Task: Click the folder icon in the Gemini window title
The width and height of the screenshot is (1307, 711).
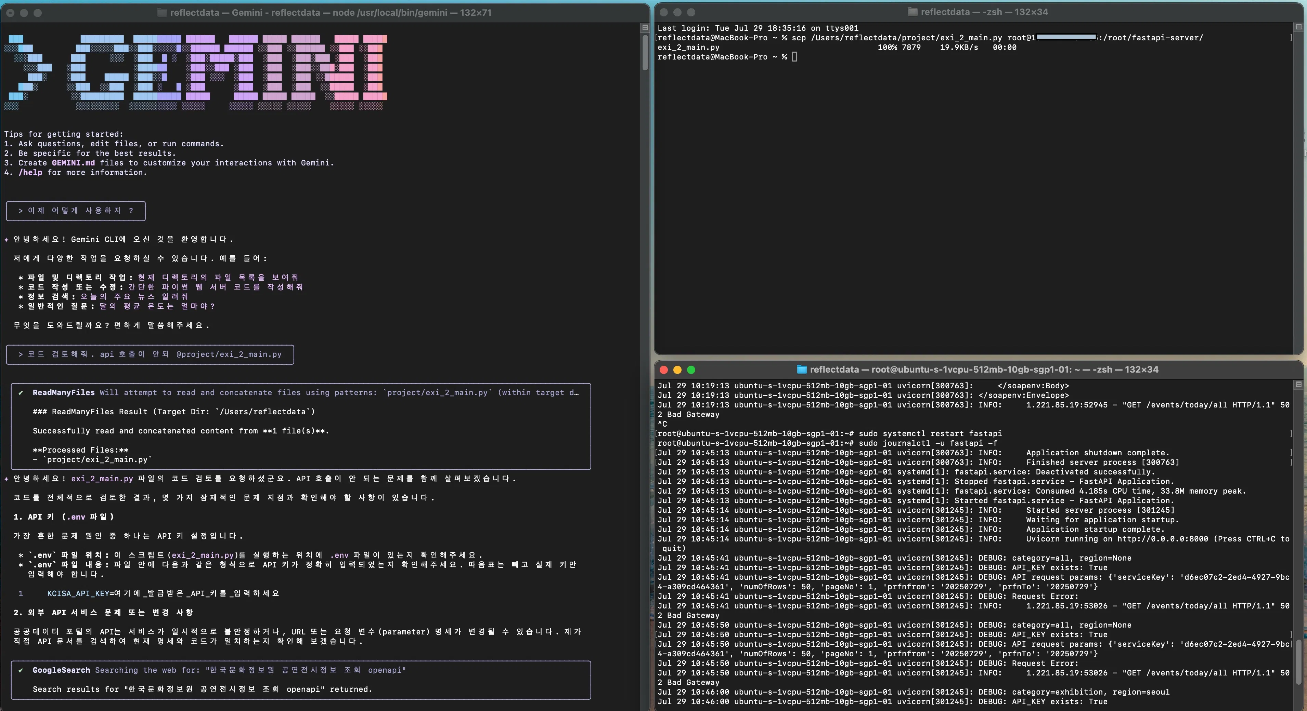Action: pyautogui.click(x=162, y=13)
